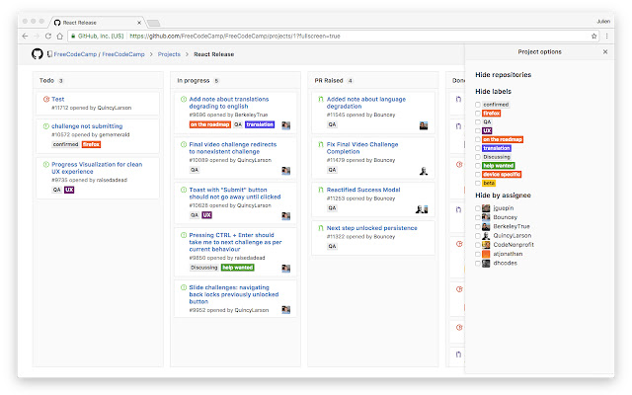Click open issue icon beside Progress Visualization card
This screenshot has height=395, width=632.
(46, 165)
